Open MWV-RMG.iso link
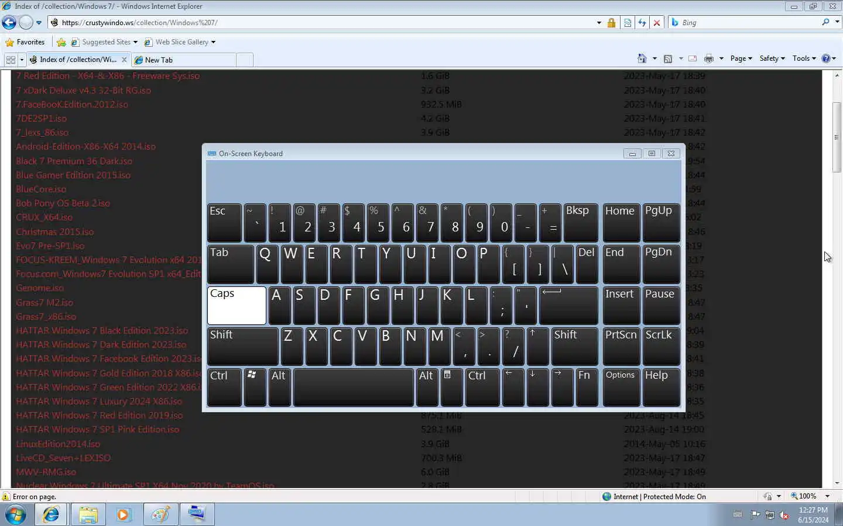 [x=46, y=472]
